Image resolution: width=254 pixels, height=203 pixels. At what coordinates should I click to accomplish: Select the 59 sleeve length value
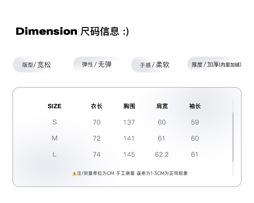(195, 122)
